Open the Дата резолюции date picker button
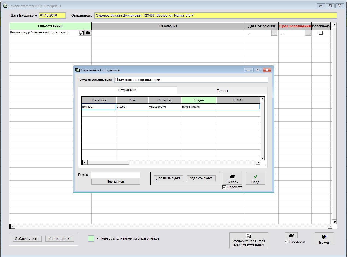Screen dimensions: 347x257 coord(274,33)
